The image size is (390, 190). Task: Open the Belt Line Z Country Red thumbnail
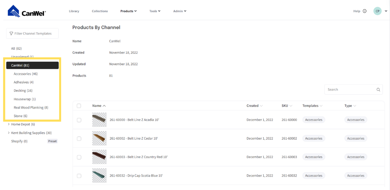point(99,157)
